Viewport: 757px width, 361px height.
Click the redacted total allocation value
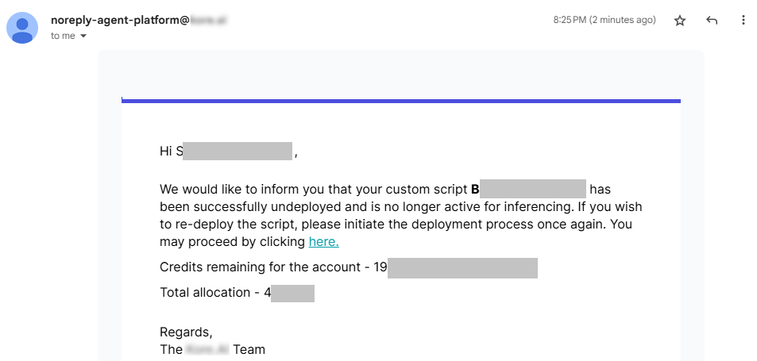[293, 293]
